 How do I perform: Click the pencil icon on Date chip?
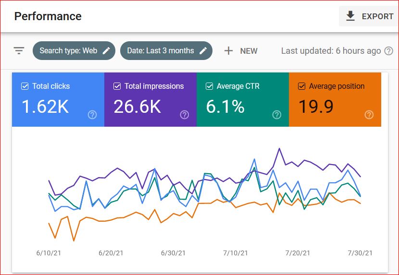203,50
